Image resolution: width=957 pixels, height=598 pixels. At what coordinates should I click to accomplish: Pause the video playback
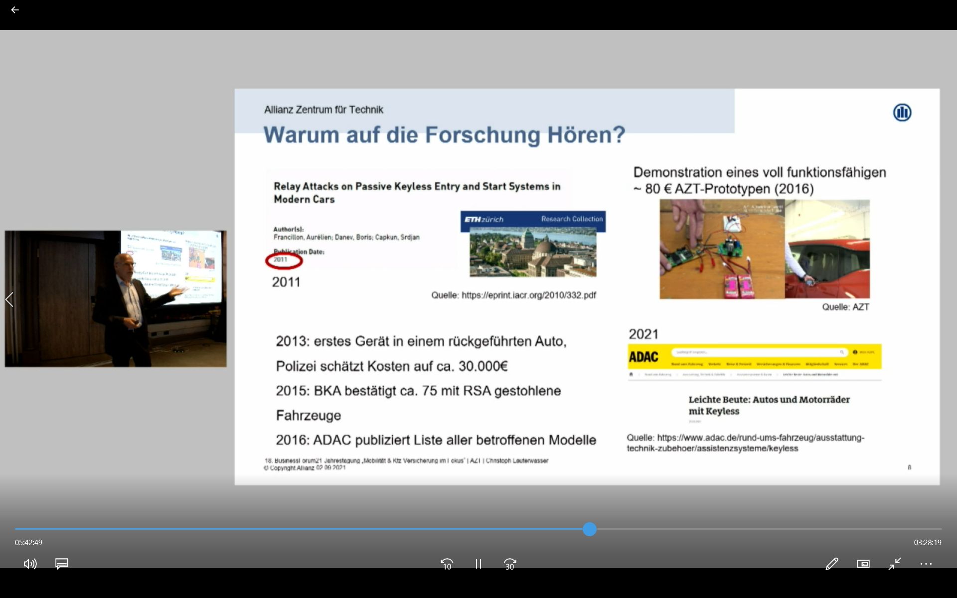(x=478, y=564)
